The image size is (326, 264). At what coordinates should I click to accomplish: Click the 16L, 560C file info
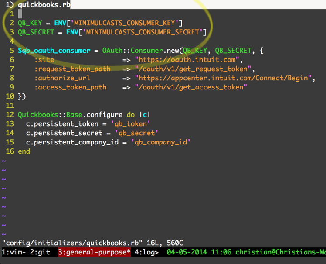(x=165, y=243)
